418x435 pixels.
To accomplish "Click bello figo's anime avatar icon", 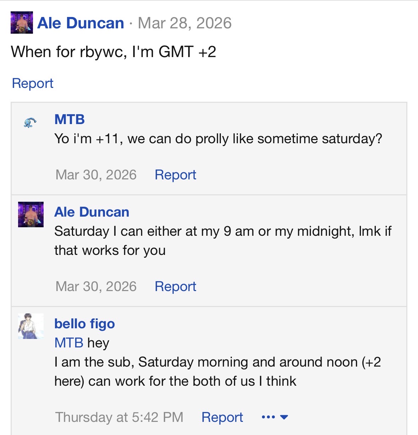I will click(31, 326).
